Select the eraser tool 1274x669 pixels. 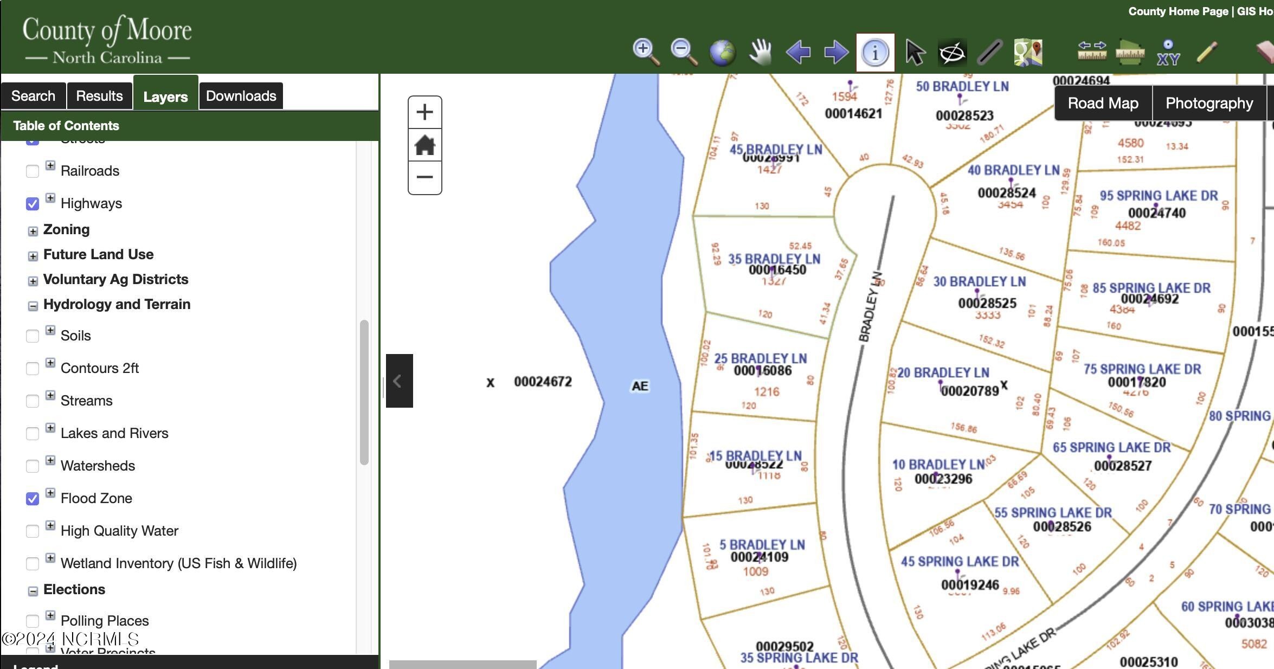[x=1265, y=53]
